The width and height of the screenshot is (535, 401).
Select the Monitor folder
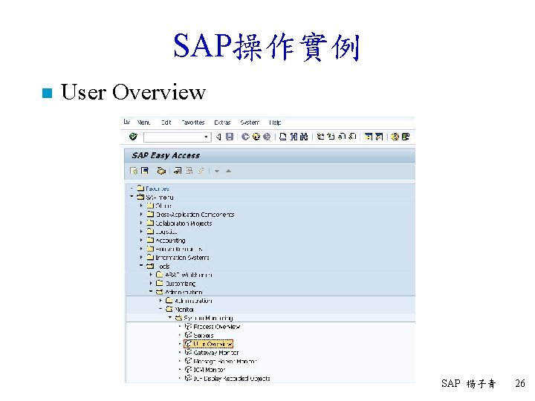coord(180,309)
